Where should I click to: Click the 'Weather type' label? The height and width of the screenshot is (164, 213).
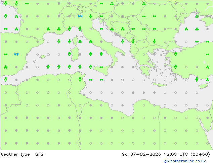pos(15,154)
